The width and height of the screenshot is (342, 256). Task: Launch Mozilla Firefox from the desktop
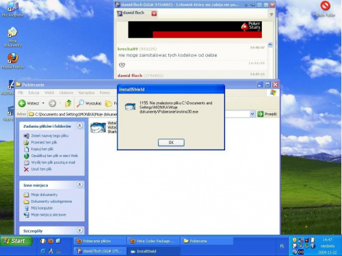13,61
